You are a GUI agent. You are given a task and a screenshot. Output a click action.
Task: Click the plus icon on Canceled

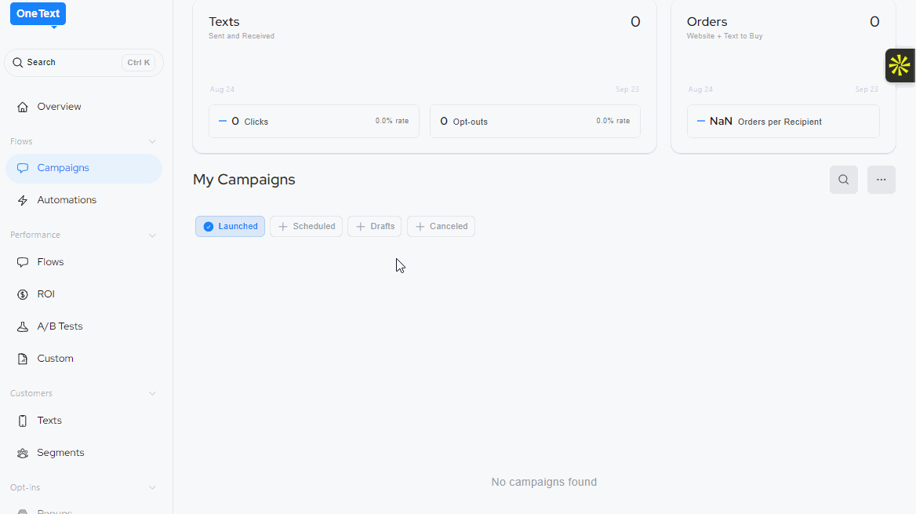click(420, 226)
